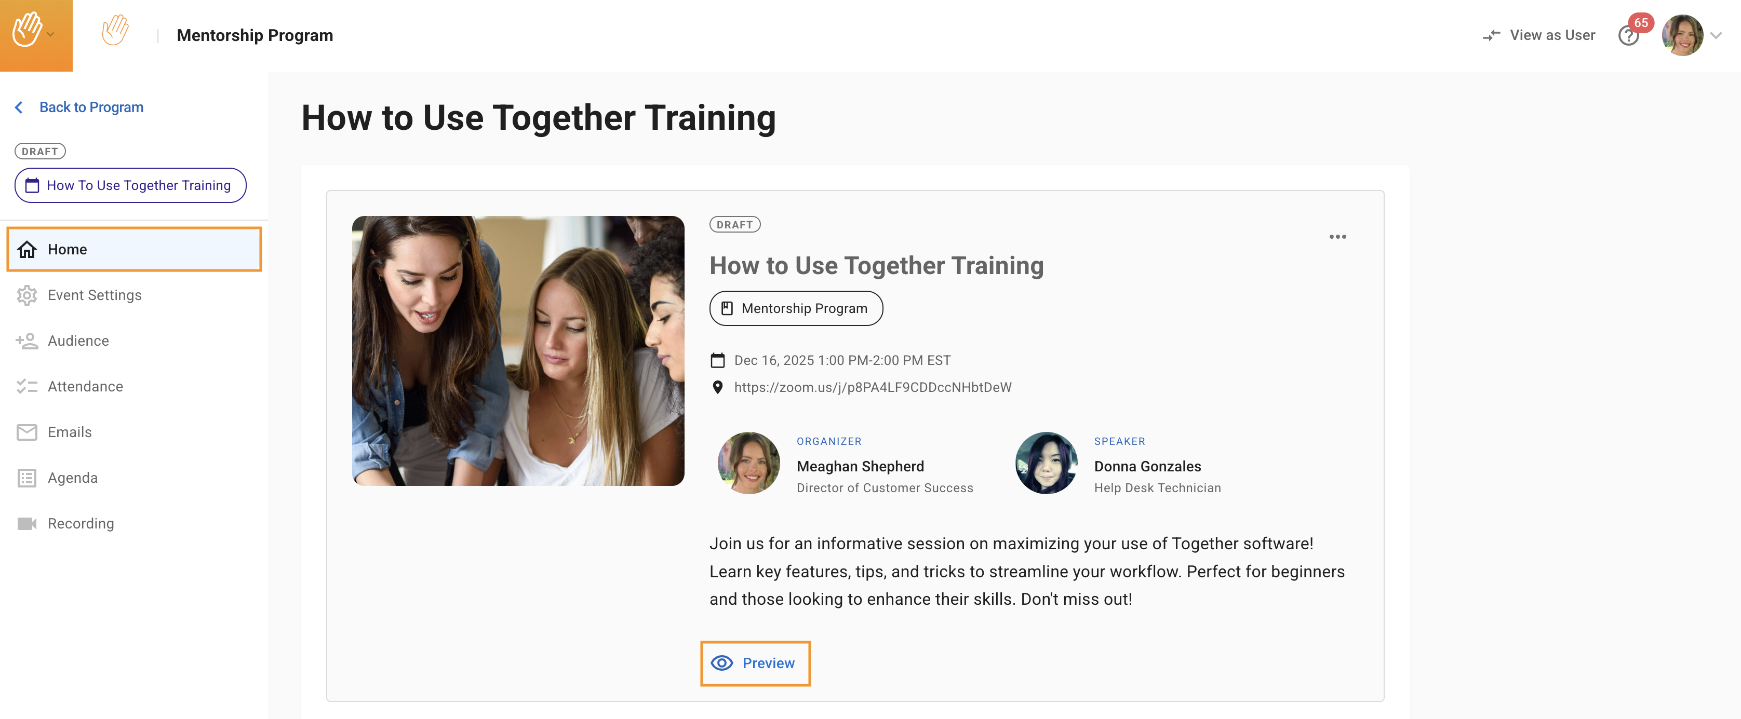The height and width of the screenshot is (719, 1741).
Task: Go to the Audience section
Action: click(78, 341)
